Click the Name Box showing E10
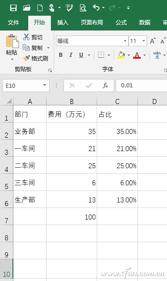 [26, 86]
